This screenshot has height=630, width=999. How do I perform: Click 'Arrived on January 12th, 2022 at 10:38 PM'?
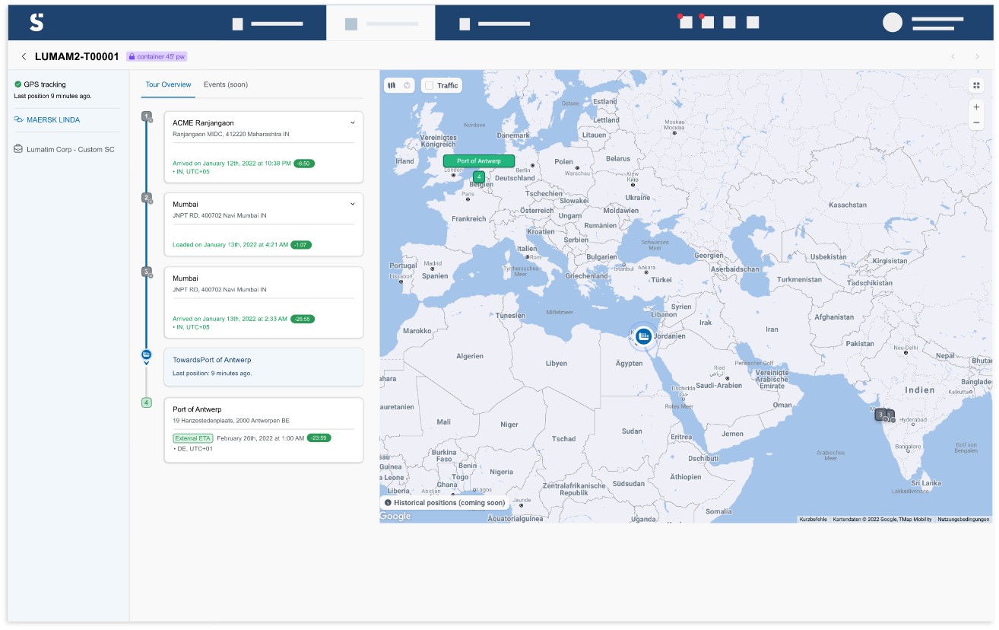[x=232, y=164]
